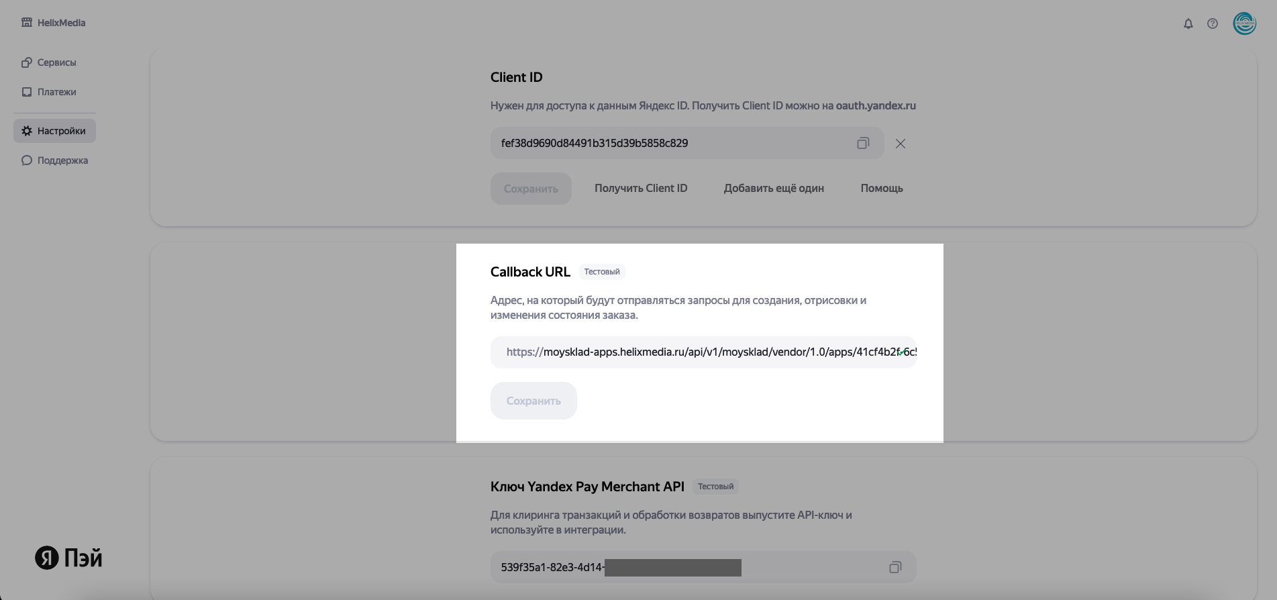Click Добавить ещё один button
This screenshot has height=600, width=1277.
pos(774,189)
